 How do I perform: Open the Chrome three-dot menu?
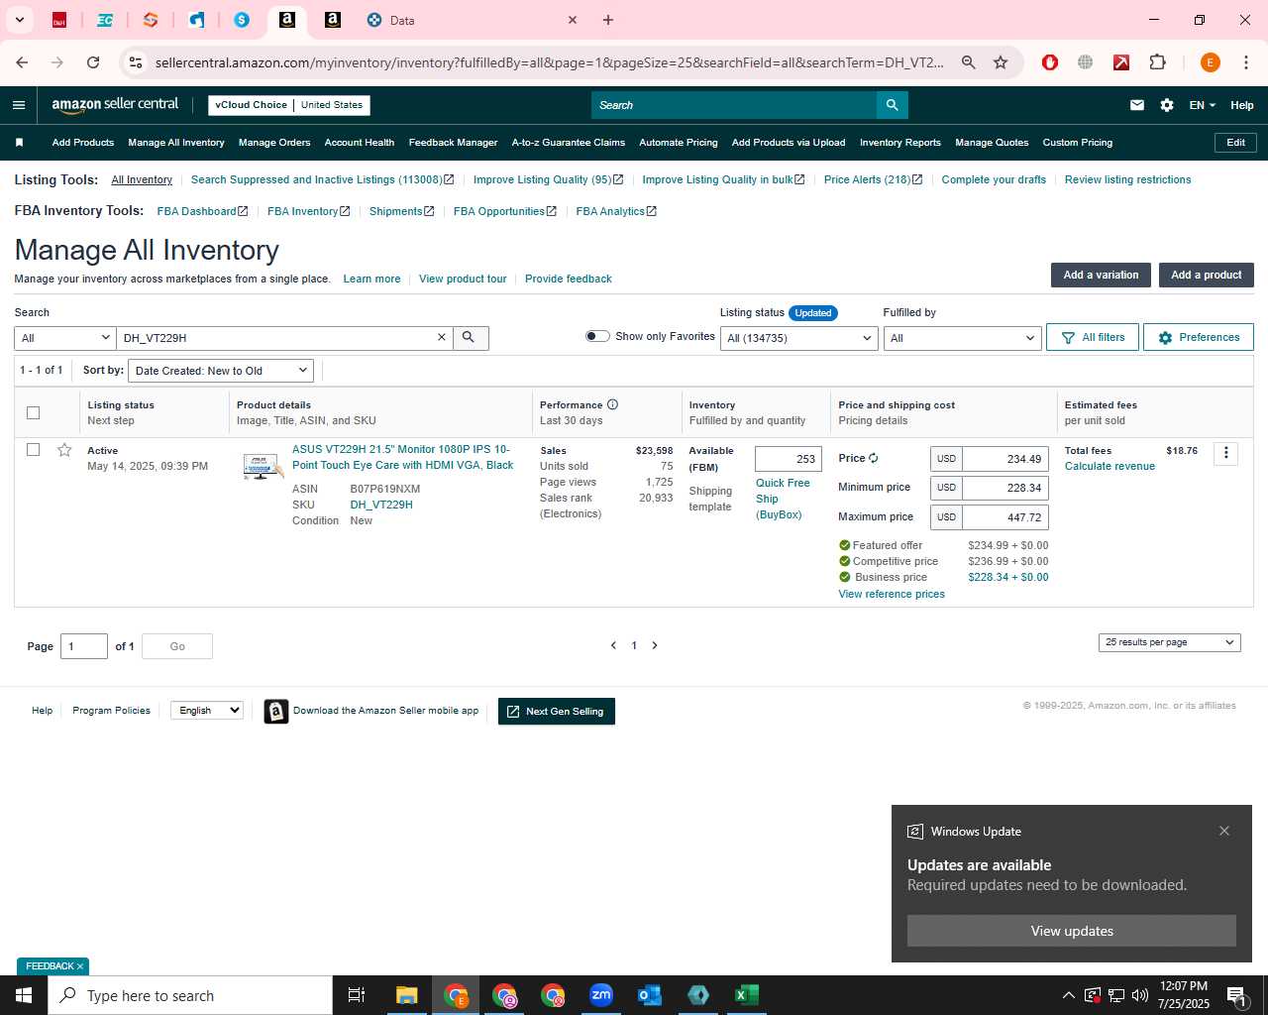(1245, 62)
